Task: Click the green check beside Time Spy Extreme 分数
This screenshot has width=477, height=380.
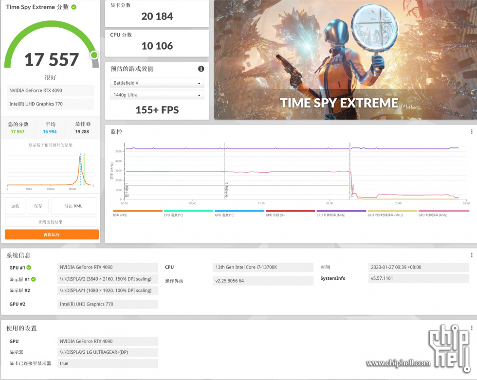Action: point(73,7)
